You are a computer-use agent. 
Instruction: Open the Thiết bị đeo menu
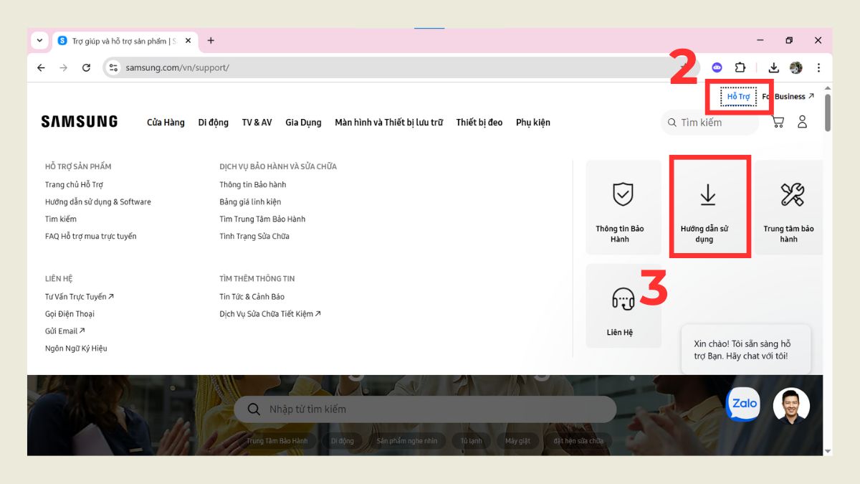[479, 123]
